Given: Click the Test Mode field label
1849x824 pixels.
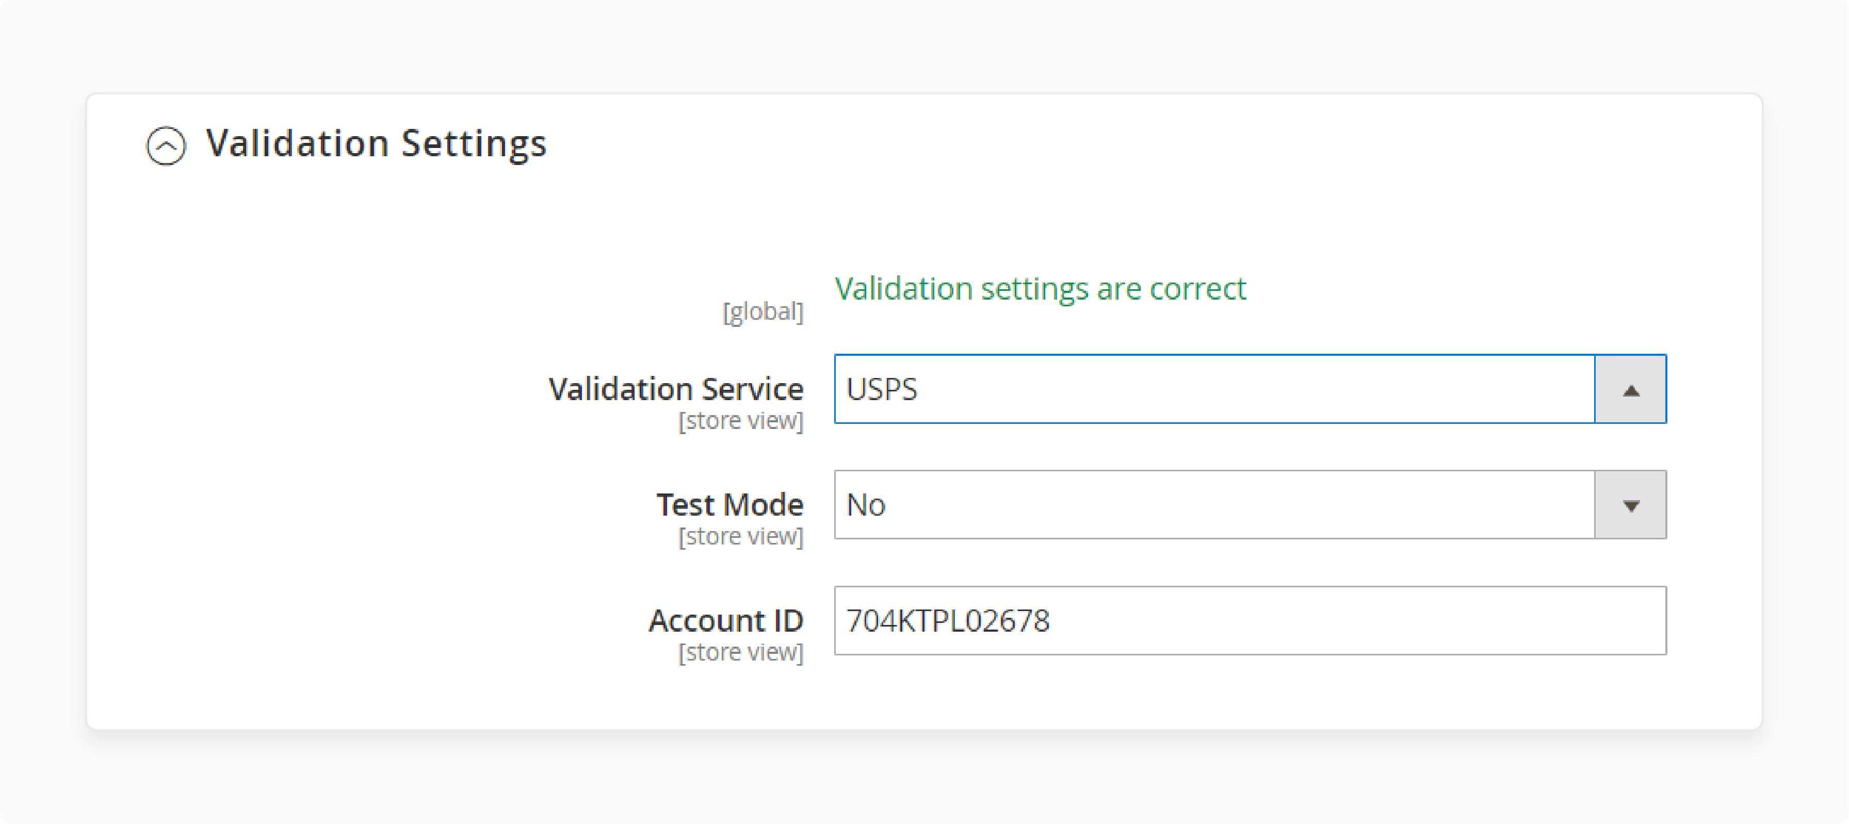Looking at the screenshot, I should pyautogui.click(x=729, y=504).
